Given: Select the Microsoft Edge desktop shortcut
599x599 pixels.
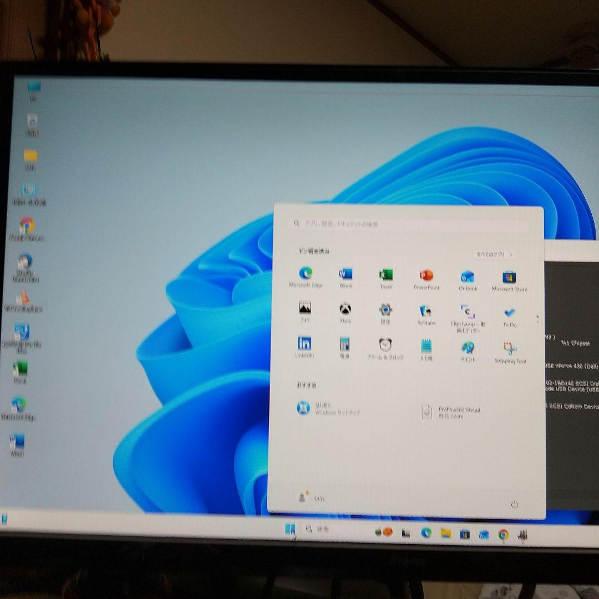Looking at the screenshot, I should [18, 409].
